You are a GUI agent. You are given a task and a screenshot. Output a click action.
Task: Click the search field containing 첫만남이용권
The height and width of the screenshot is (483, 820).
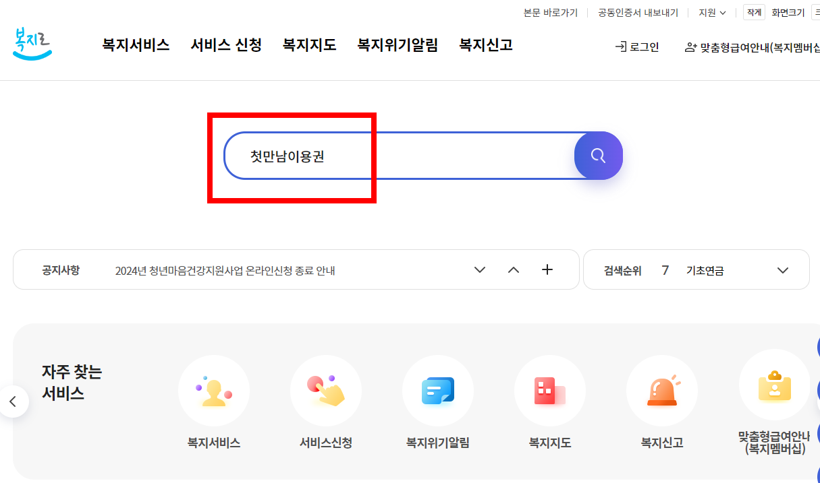[400, 156]
